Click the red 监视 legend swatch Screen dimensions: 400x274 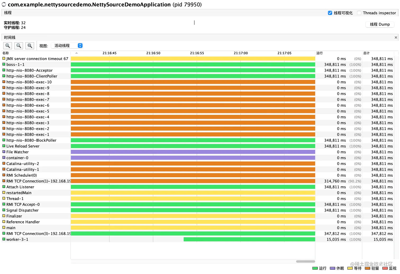point(385,268)
